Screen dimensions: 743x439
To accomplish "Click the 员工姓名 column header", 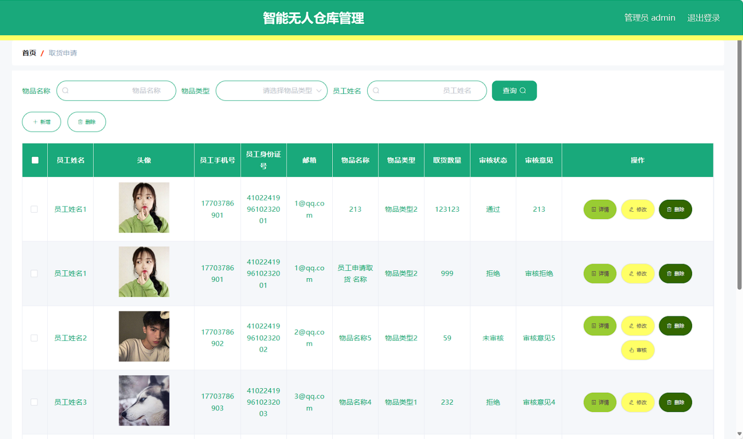I will (71, 160).
